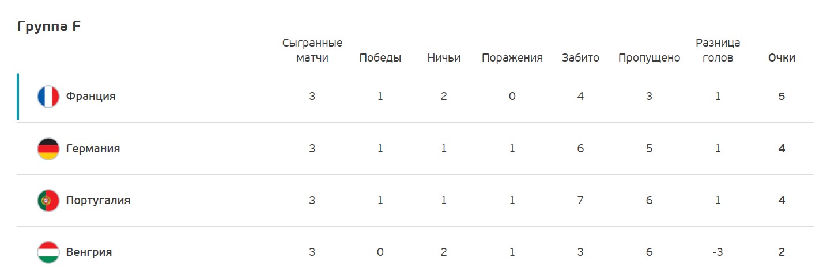This screenshot has width=823, height=280.
Task: Click the Пропущено column header
Action: click(649, 58)
